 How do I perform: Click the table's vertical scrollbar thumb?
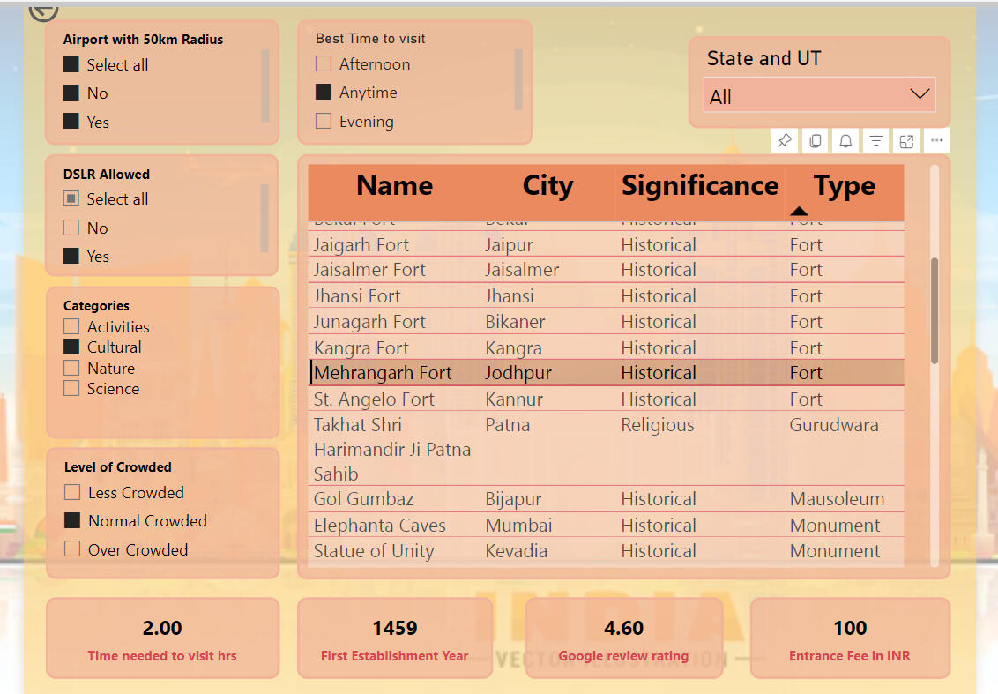click(x=935, y=309)
